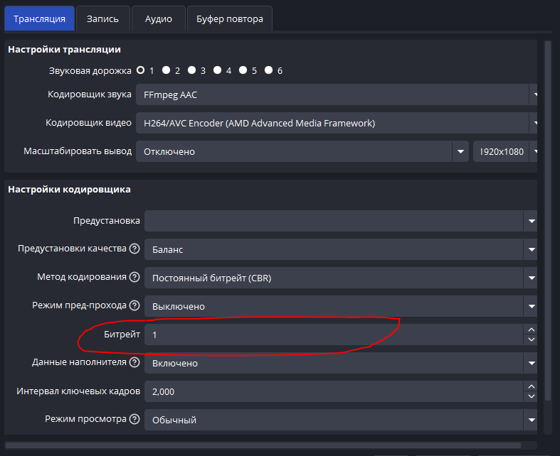The image size is (560, 456).
Task: Click the Настройки кодировщика section heading
Action: point(69,190)
